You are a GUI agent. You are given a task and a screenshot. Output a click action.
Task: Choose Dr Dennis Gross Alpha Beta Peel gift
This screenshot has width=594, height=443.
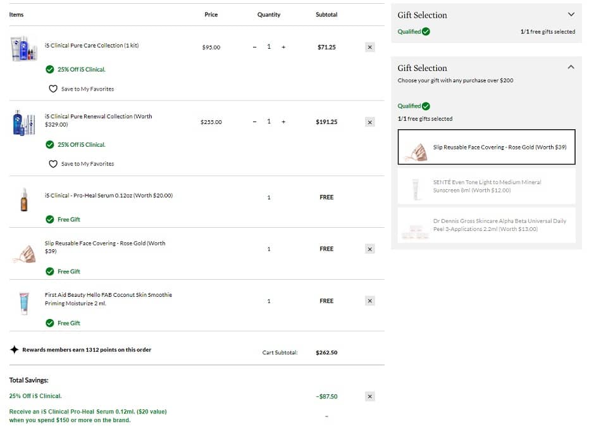click(486, 225)
